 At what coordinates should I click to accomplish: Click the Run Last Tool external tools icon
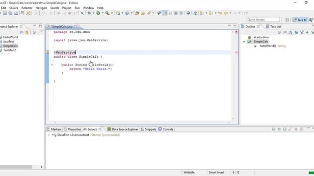pos(107,13)
